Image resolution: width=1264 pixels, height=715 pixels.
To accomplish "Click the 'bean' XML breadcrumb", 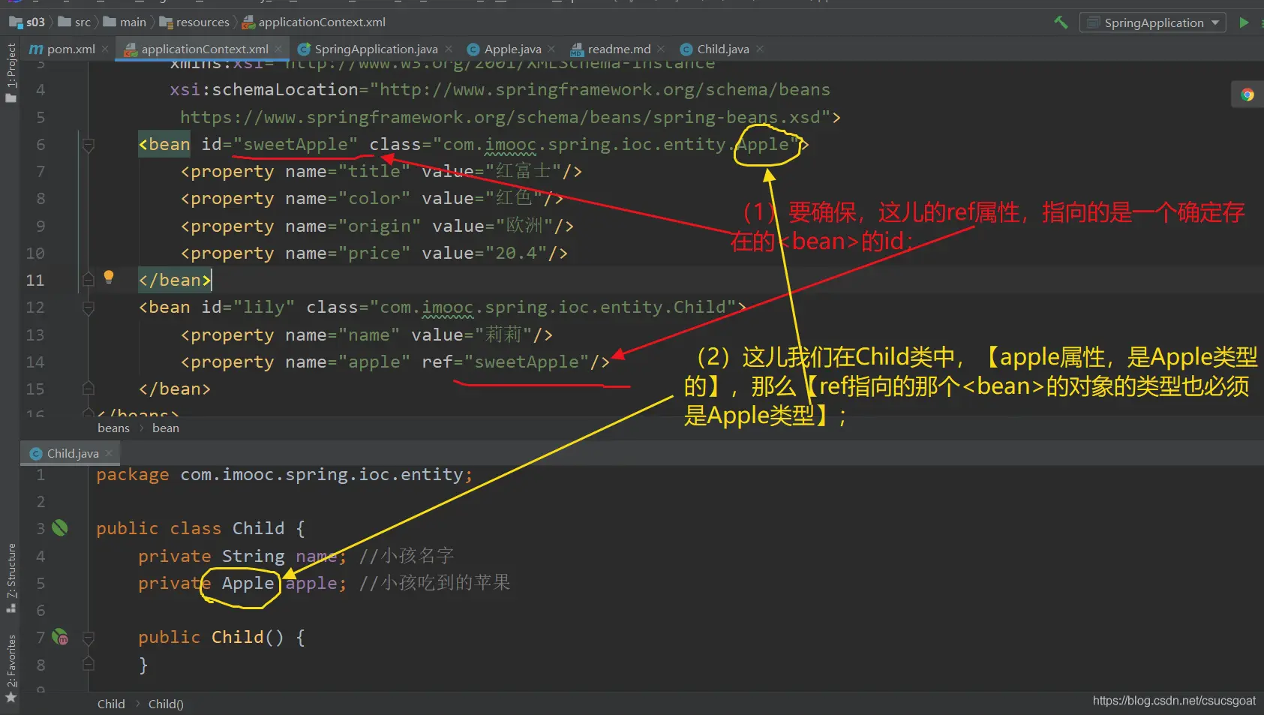I will click(166, 428).
